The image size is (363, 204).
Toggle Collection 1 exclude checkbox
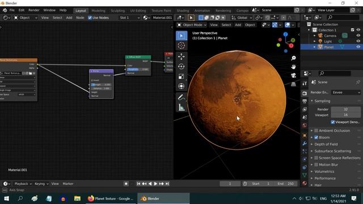pos(352,30)
